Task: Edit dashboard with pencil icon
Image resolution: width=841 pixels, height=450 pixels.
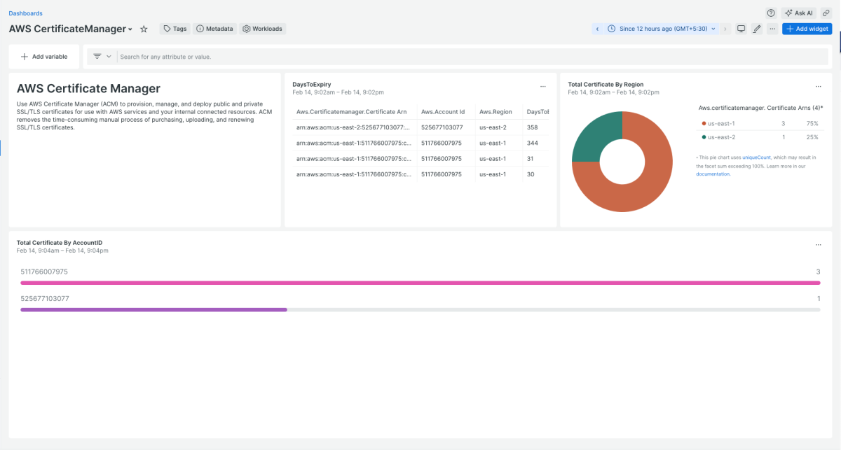Action: (757, 29)
